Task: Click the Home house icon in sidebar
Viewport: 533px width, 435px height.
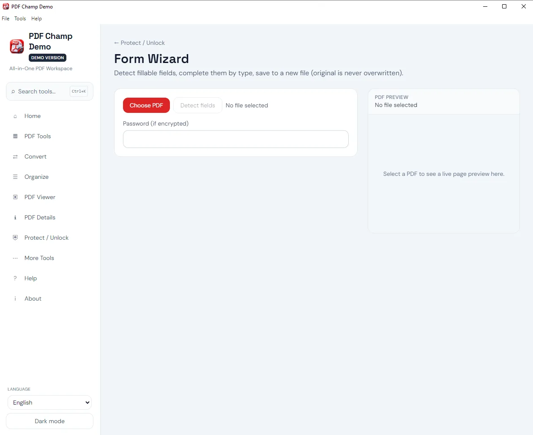Action: [15, 116]
